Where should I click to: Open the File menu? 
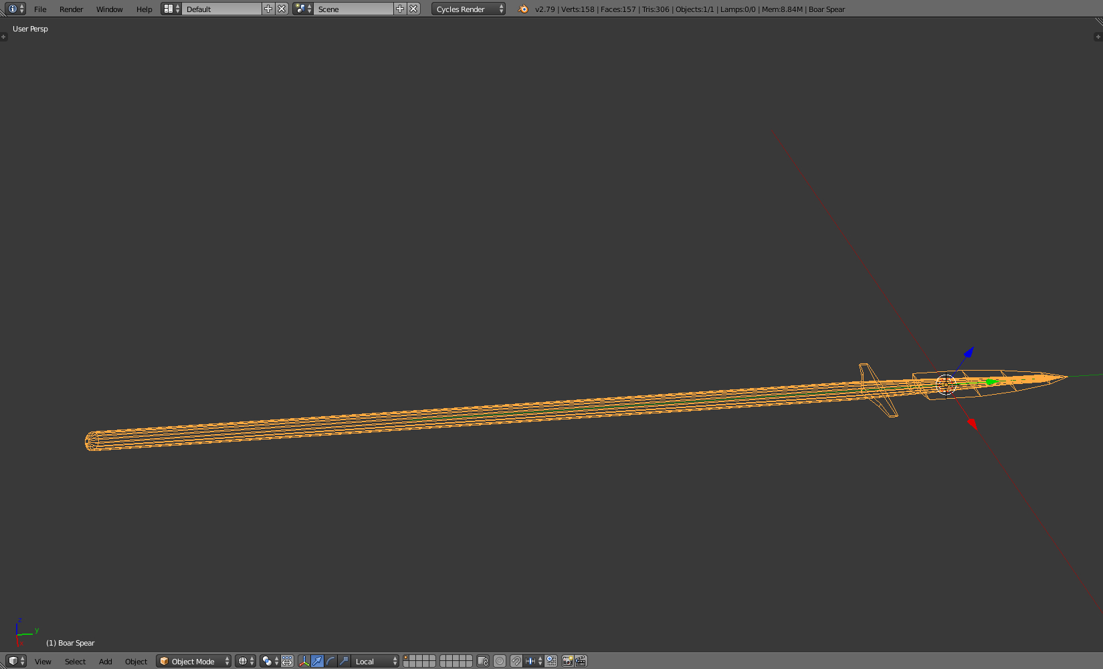click(x=39, y=9)
